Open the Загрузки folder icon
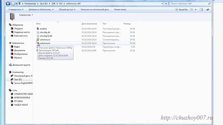The width and height of the screenshot is (223, 125). point(12,28)
